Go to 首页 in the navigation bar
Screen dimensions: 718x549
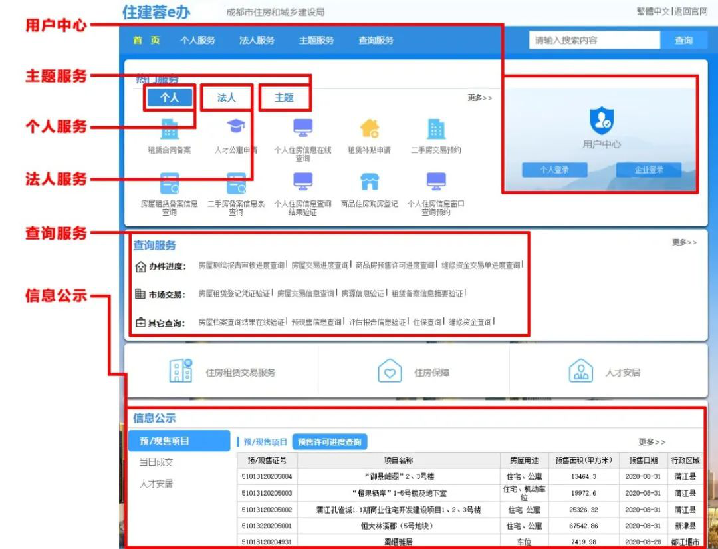click(146, 41)
